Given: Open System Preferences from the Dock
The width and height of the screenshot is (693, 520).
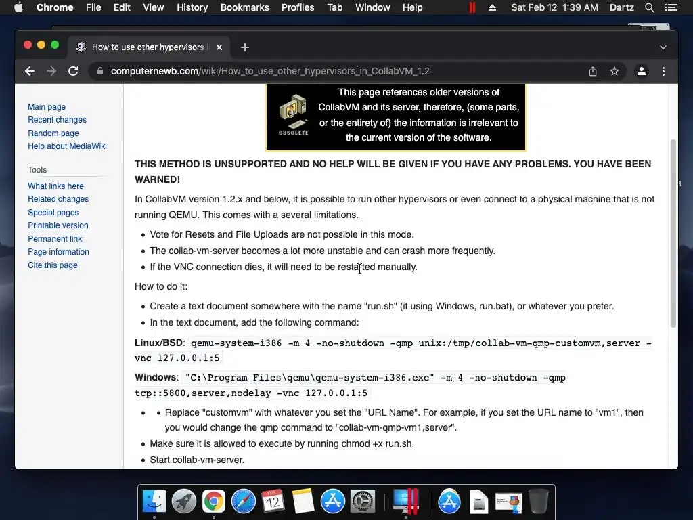Looking at the screenshot, I should 363,502.
